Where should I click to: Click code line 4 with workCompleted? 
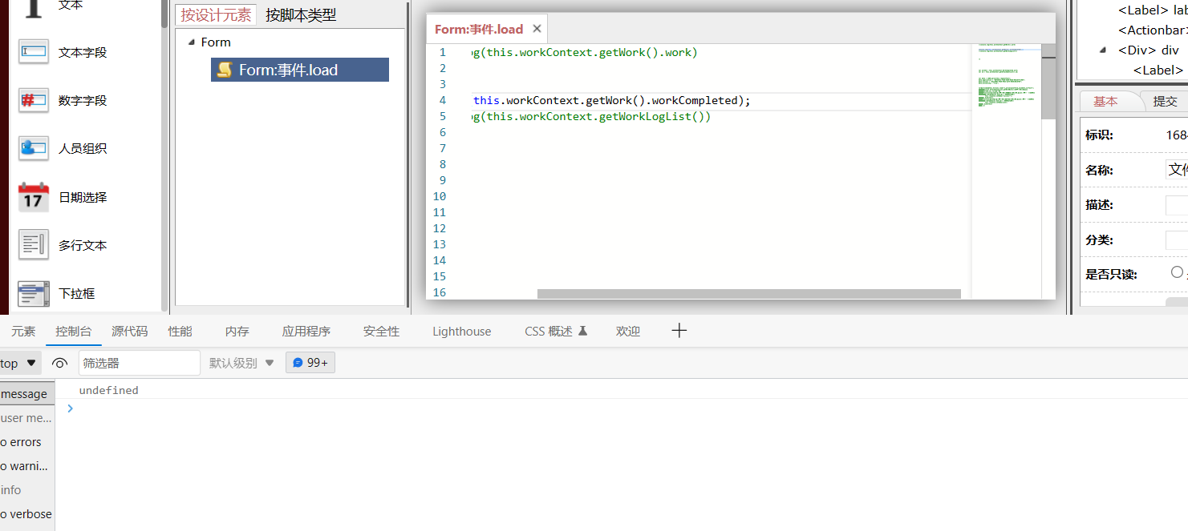pos(612,100)
